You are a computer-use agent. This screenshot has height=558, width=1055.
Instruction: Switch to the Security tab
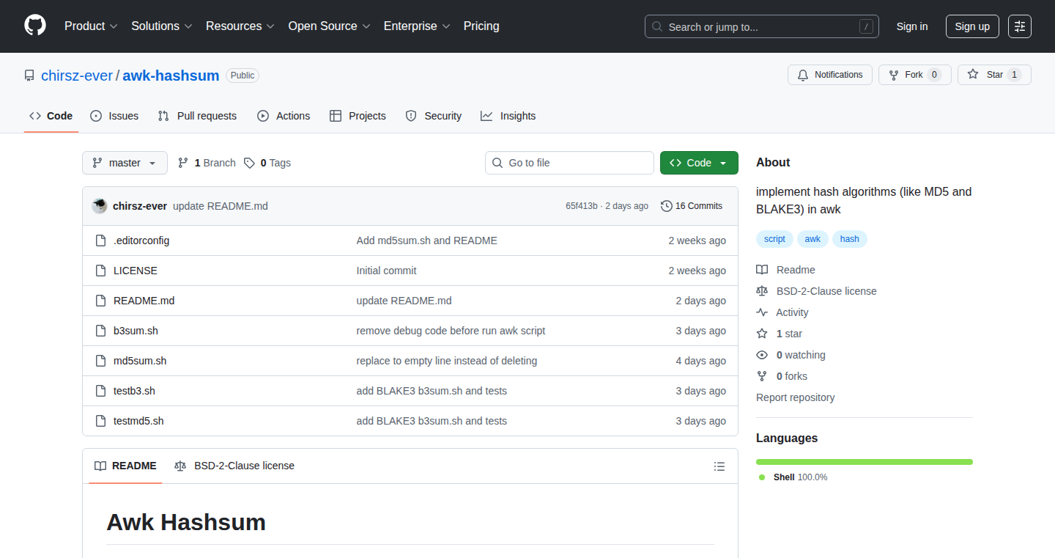click(434, 116)
